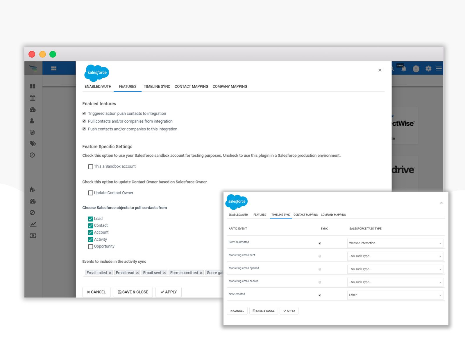Remove the Form submitted tag
Image resolution: width=465 pixels, height=349 pixels.
click(x=201, y=273)
